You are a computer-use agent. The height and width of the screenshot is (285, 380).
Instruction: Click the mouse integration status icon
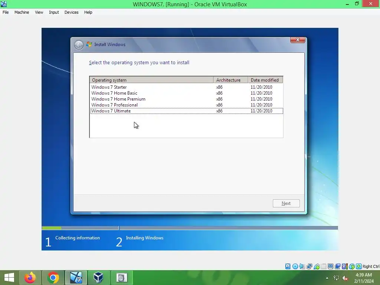tap(352, 266)
